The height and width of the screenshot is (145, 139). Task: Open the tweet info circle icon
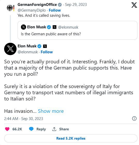[134, 118]
